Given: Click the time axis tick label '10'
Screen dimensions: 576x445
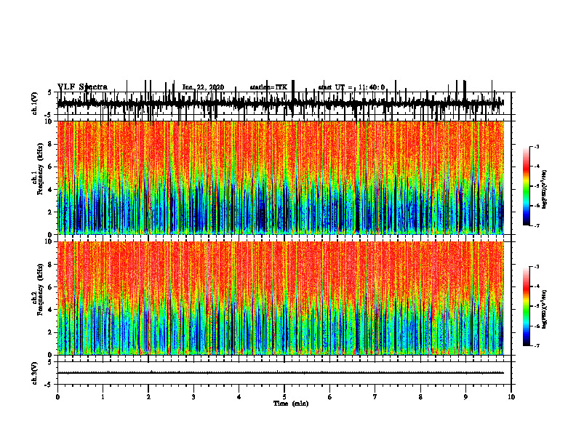Looking at the screenshot, I should click(511, 397).
